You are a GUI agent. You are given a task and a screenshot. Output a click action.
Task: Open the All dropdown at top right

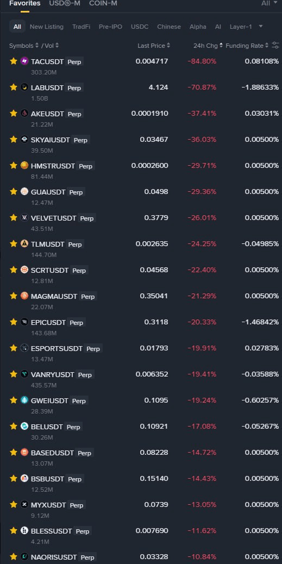[x=270, y=3]
